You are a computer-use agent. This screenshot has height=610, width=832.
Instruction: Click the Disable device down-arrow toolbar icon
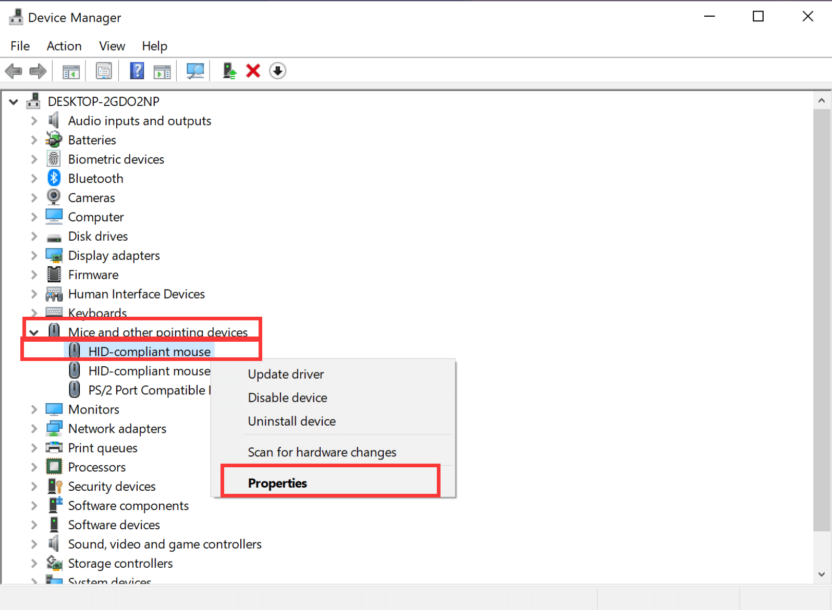278,71
